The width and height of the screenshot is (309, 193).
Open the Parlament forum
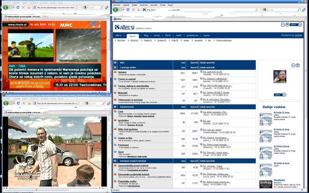pyautogui.click(x=124, y=145)
